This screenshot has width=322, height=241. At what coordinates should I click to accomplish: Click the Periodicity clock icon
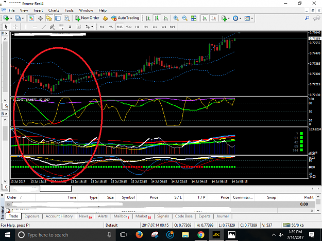point(235,18)
